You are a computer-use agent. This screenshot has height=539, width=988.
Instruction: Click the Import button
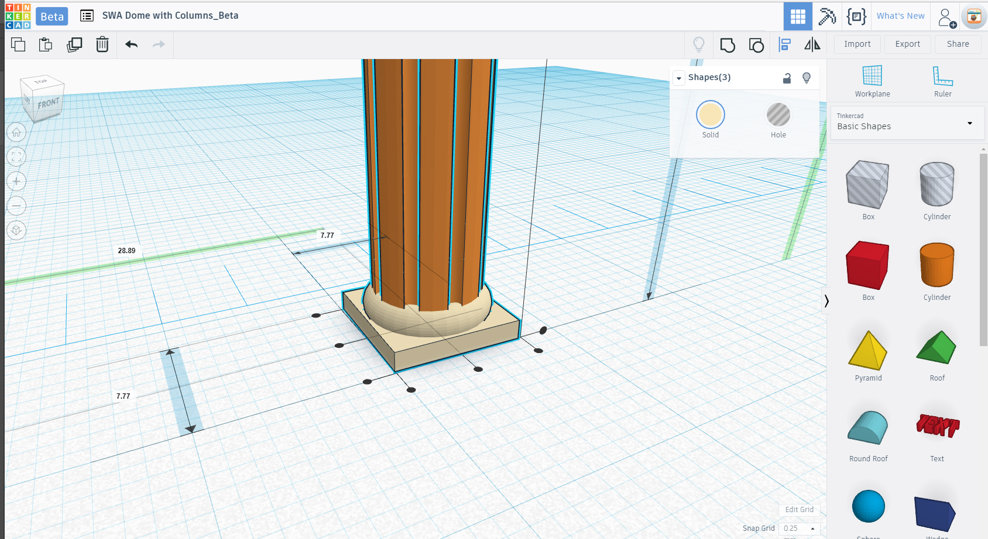point(857,44)
